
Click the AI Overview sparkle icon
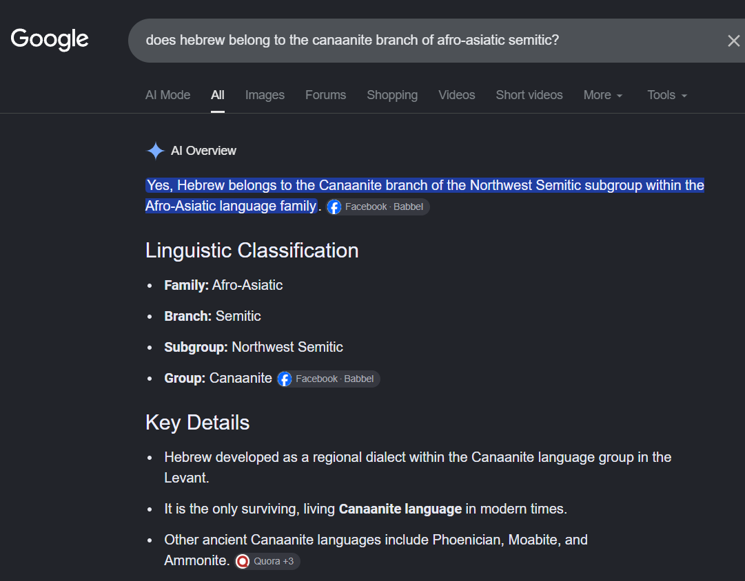(x=155, y=151)
